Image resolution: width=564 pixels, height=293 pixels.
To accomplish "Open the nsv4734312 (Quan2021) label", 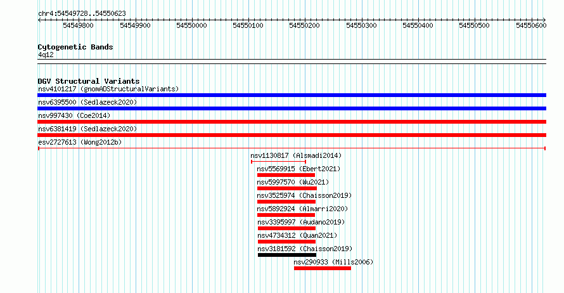I will click(297, 235).
